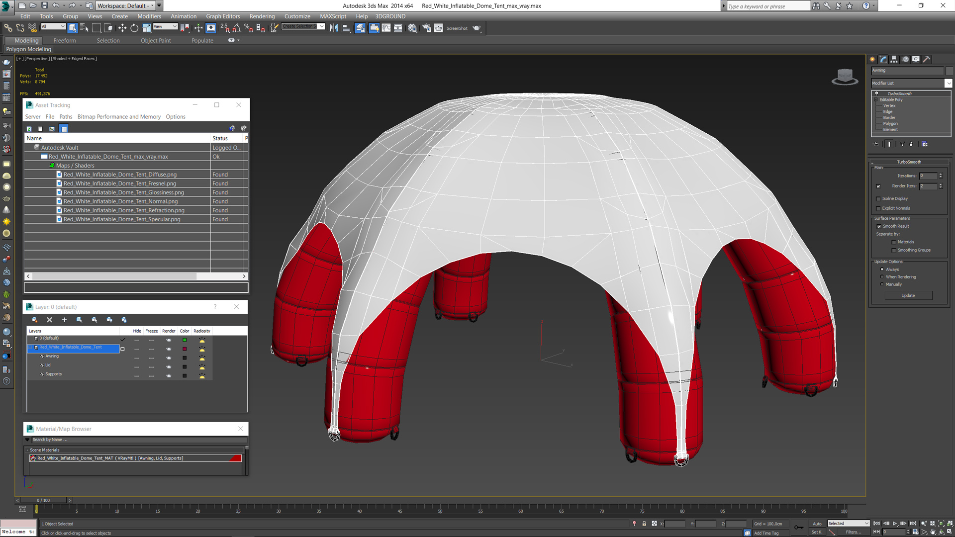Click the ViewCube in viewport
Viewport: 955px width, 537px height.
point(845,77)
